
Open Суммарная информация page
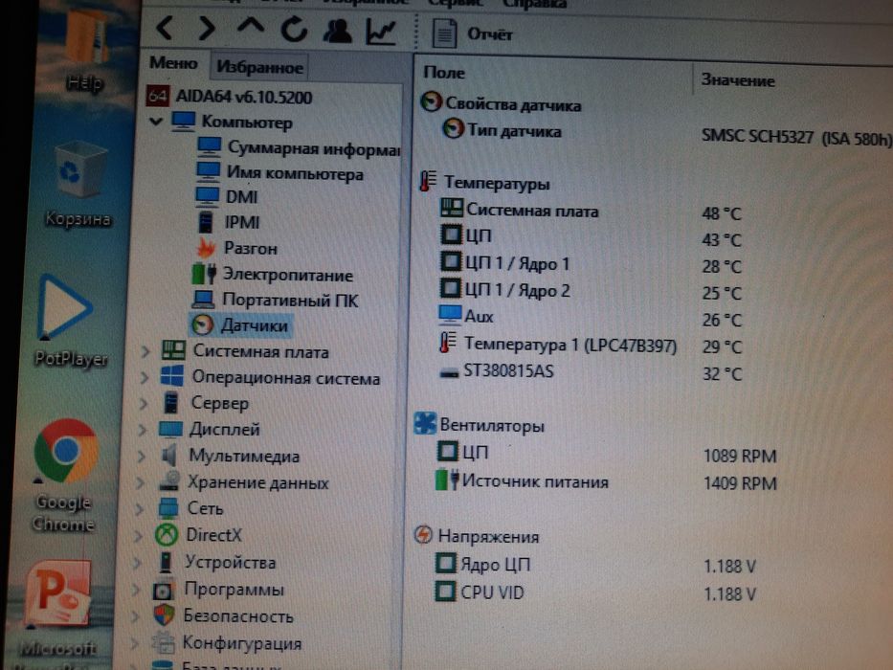tap(299, 148)
